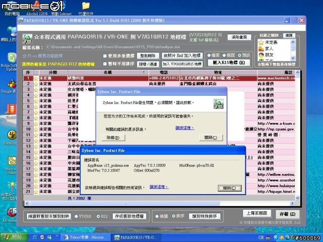
Task: Select 未定義 star category in custom list
Action: (261, 42)
